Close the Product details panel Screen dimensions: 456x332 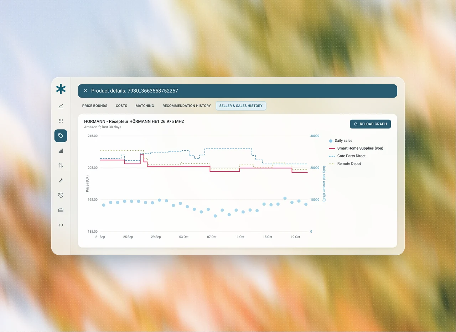[x=85, y=91]
